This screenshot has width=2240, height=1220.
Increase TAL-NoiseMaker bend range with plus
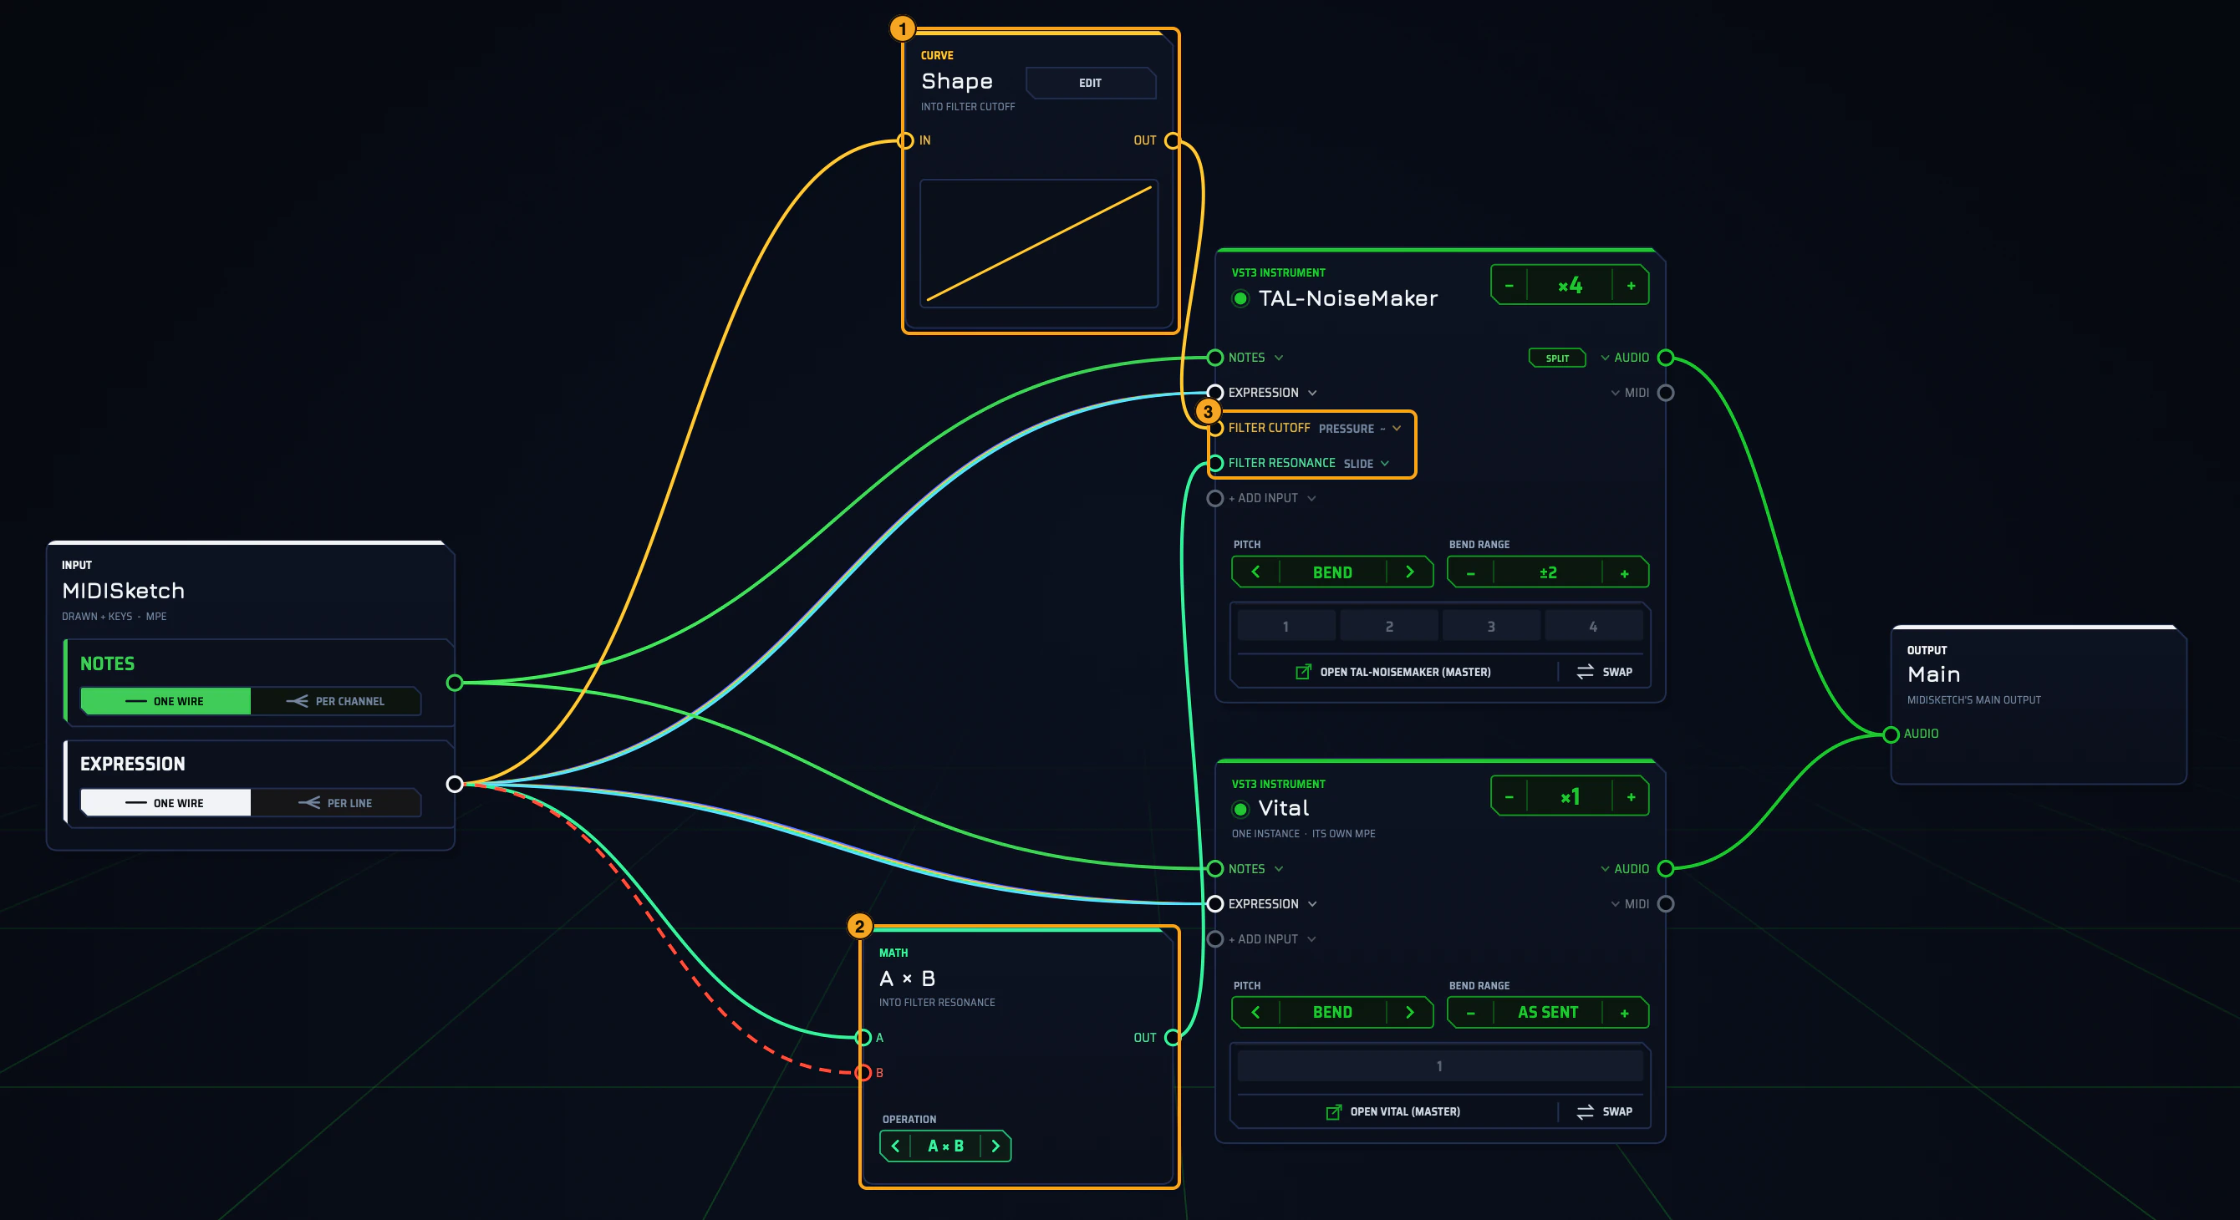click(x=1624, y=573)
